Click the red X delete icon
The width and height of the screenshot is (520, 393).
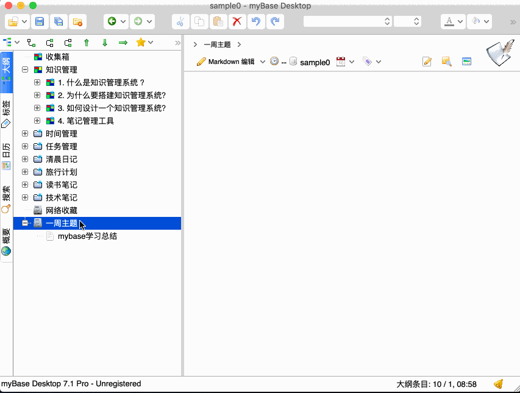tap(237, 22)
